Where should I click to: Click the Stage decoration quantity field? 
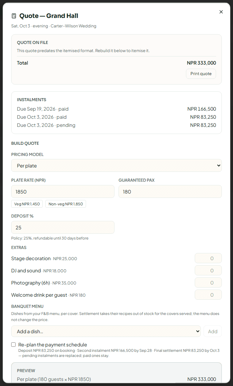(x=208, y=258)
